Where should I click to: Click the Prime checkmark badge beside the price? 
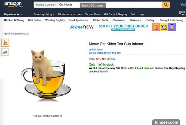pos(111,59)
